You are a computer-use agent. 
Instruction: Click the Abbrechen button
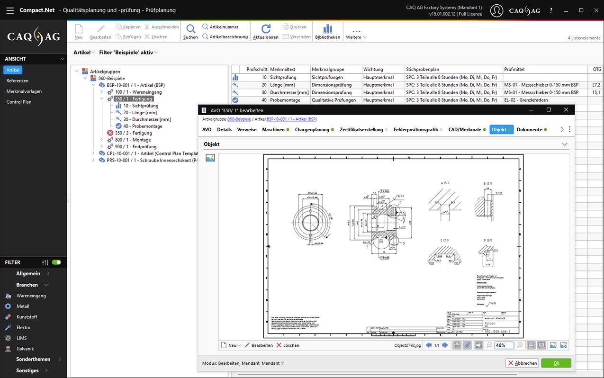click(522, 363)
